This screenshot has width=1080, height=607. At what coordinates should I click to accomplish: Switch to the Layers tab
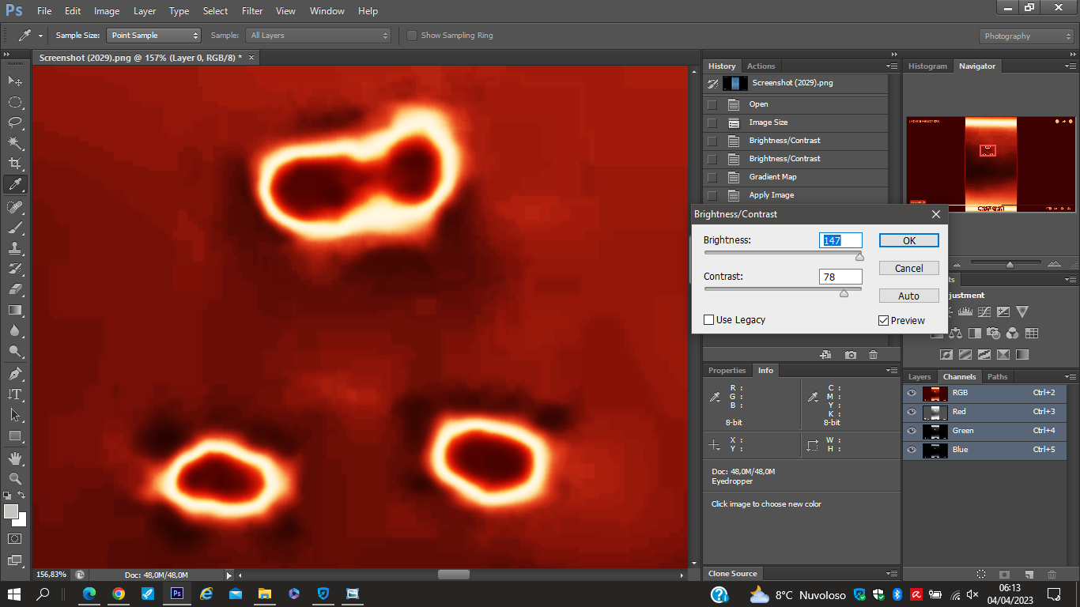point(920,377)
